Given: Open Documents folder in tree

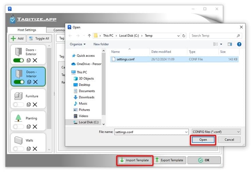Looking at the screenshot, I should pyautogui.click(x=85, y=91).
